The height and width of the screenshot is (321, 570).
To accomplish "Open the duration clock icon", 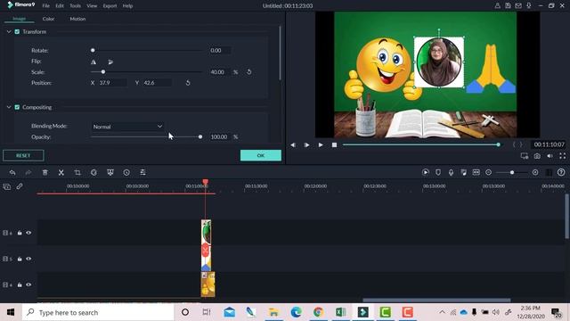I will (126, 172).
